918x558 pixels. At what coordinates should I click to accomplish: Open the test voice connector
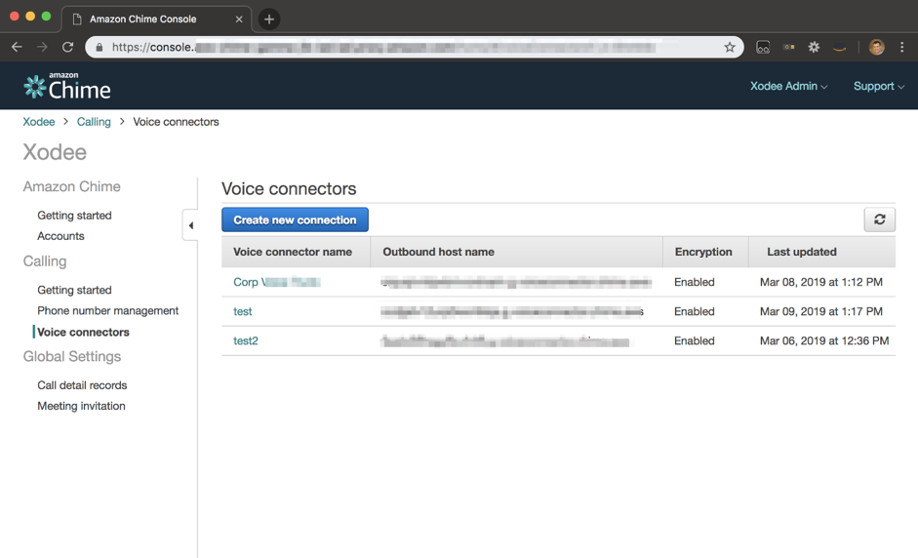[x=242, y=311]
